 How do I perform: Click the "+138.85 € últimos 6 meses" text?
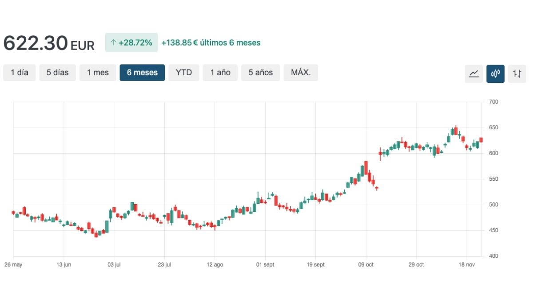pyautogui.click(x=211, y=43)
